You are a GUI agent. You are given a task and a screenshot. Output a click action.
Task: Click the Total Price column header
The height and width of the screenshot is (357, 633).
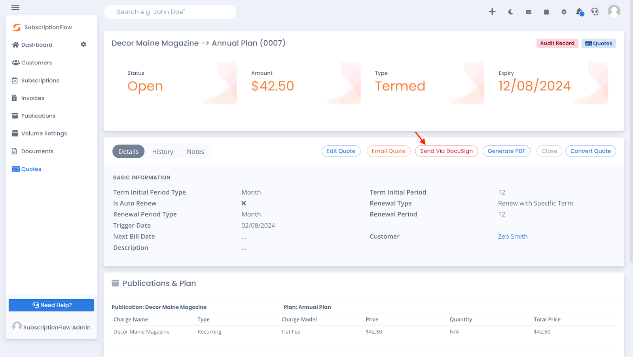point(547,319)
